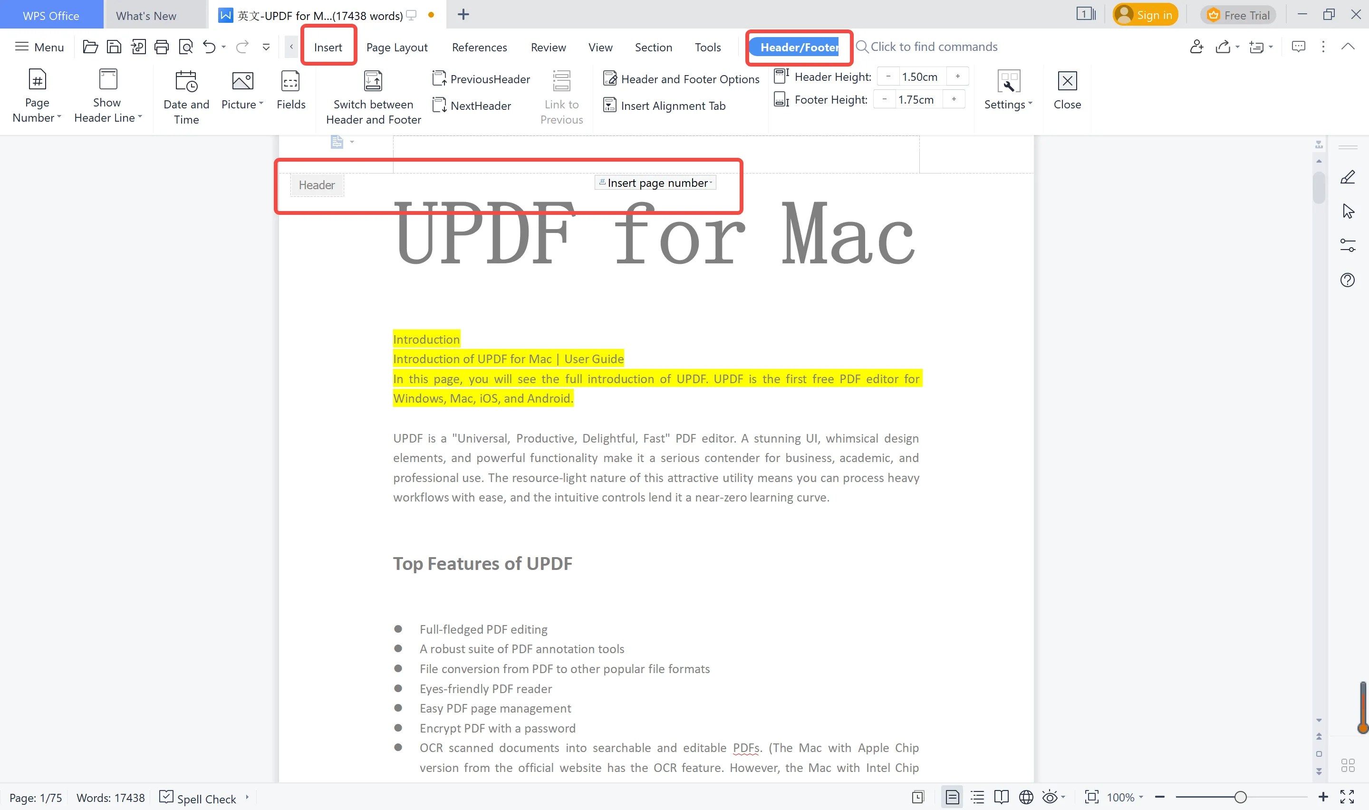Insert a Page Number in the header
This screenshot has height=810, width=1369.
tap(36, 96)
